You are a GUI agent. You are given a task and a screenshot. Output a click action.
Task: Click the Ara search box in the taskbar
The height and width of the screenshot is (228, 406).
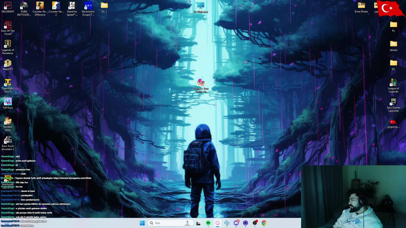pos(170,223)
